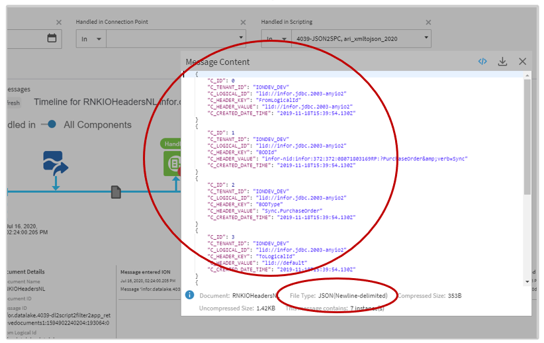
Task: Click the document marker on the timeline
Action: (116, 192)
